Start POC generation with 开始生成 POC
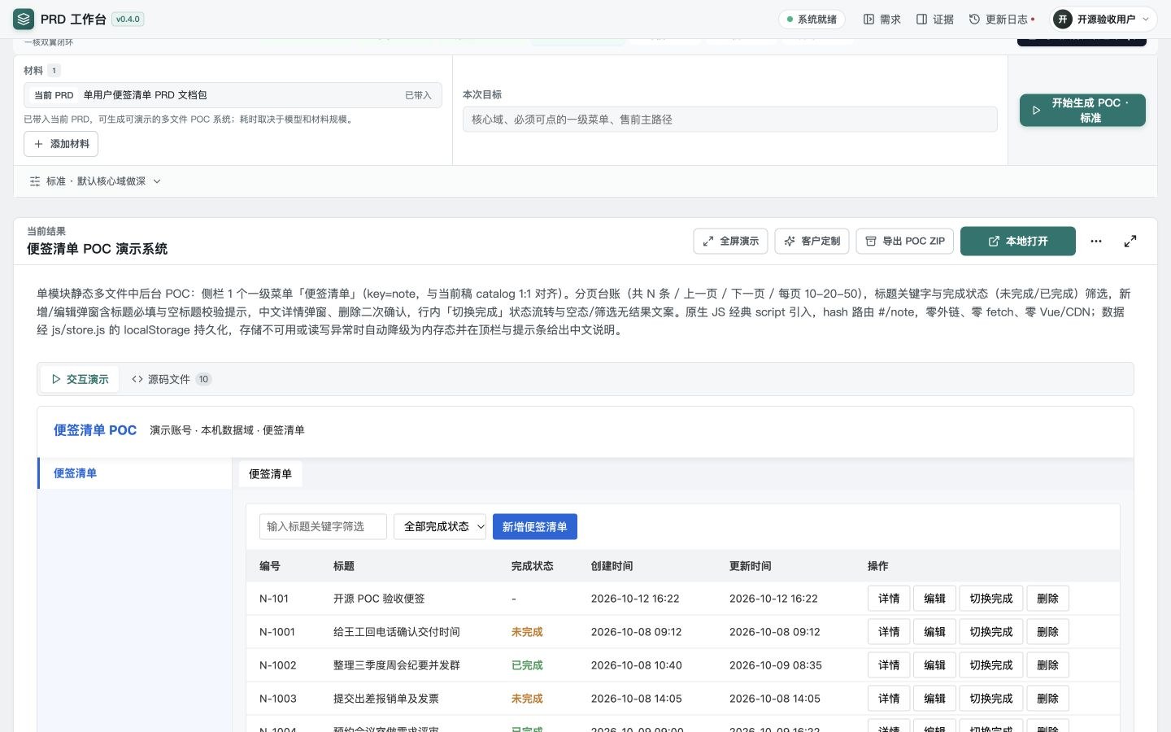The image size is (1171, 732). [1082, 111]
